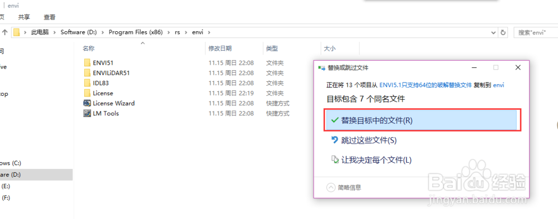Expand chevron after rs in path

point(186,32)
